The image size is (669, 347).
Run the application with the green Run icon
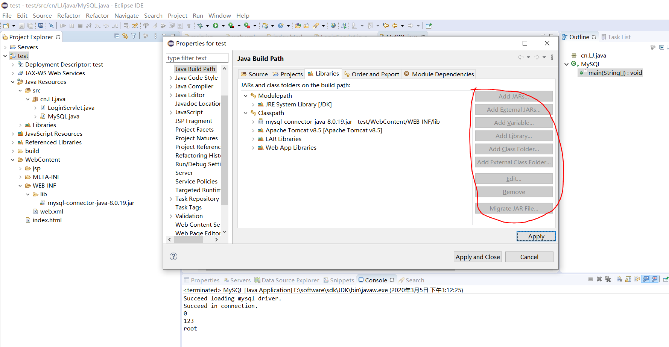click(216, 26)
